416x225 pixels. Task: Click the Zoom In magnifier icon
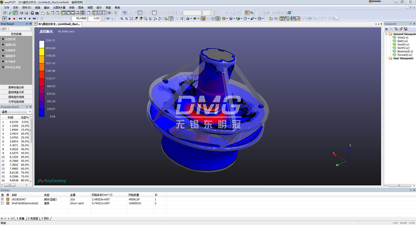pos(122,18)
